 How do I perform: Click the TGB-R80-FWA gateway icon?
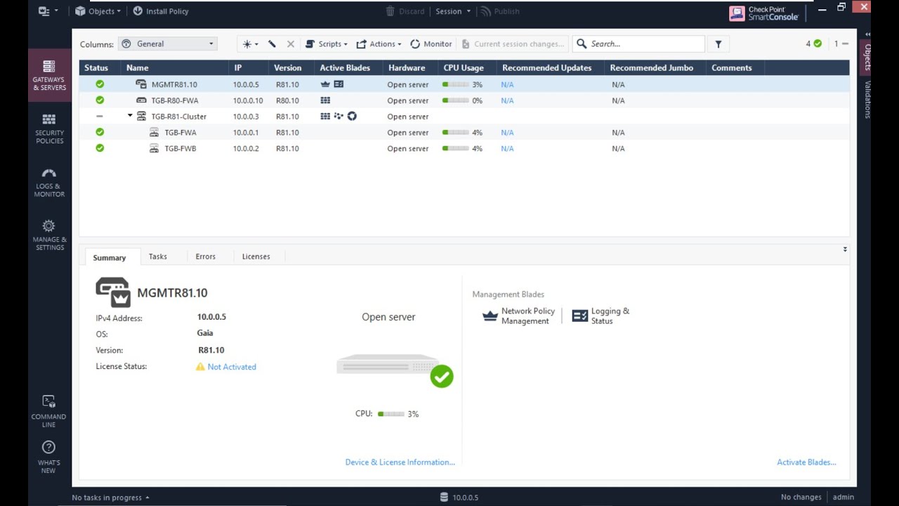click(141, 100)
